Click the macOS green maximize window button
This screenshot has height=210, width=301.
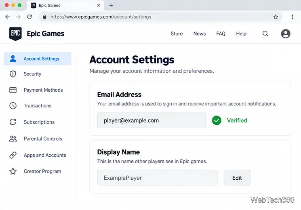(x=19, y=5)
